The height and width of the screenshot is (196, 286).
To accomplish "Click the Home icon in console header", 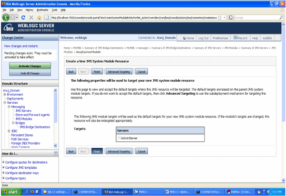I will 184,38.
